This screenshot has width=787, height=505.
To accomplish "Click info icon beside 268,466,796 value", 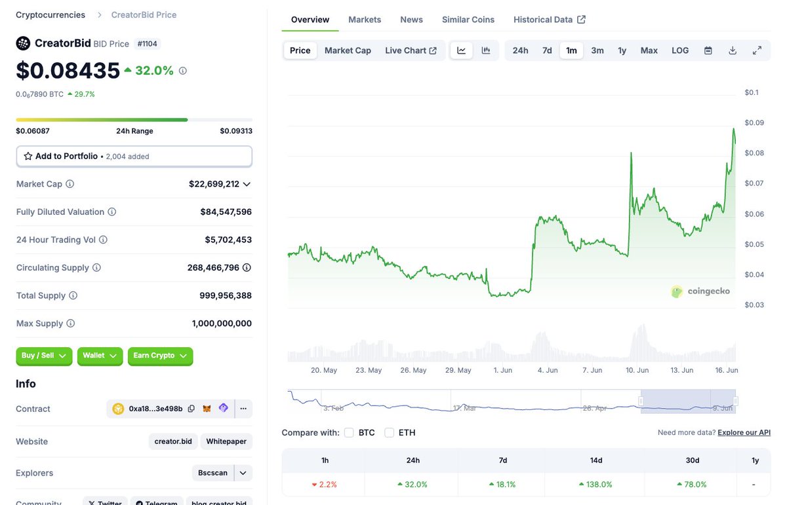I will [247, 268].
